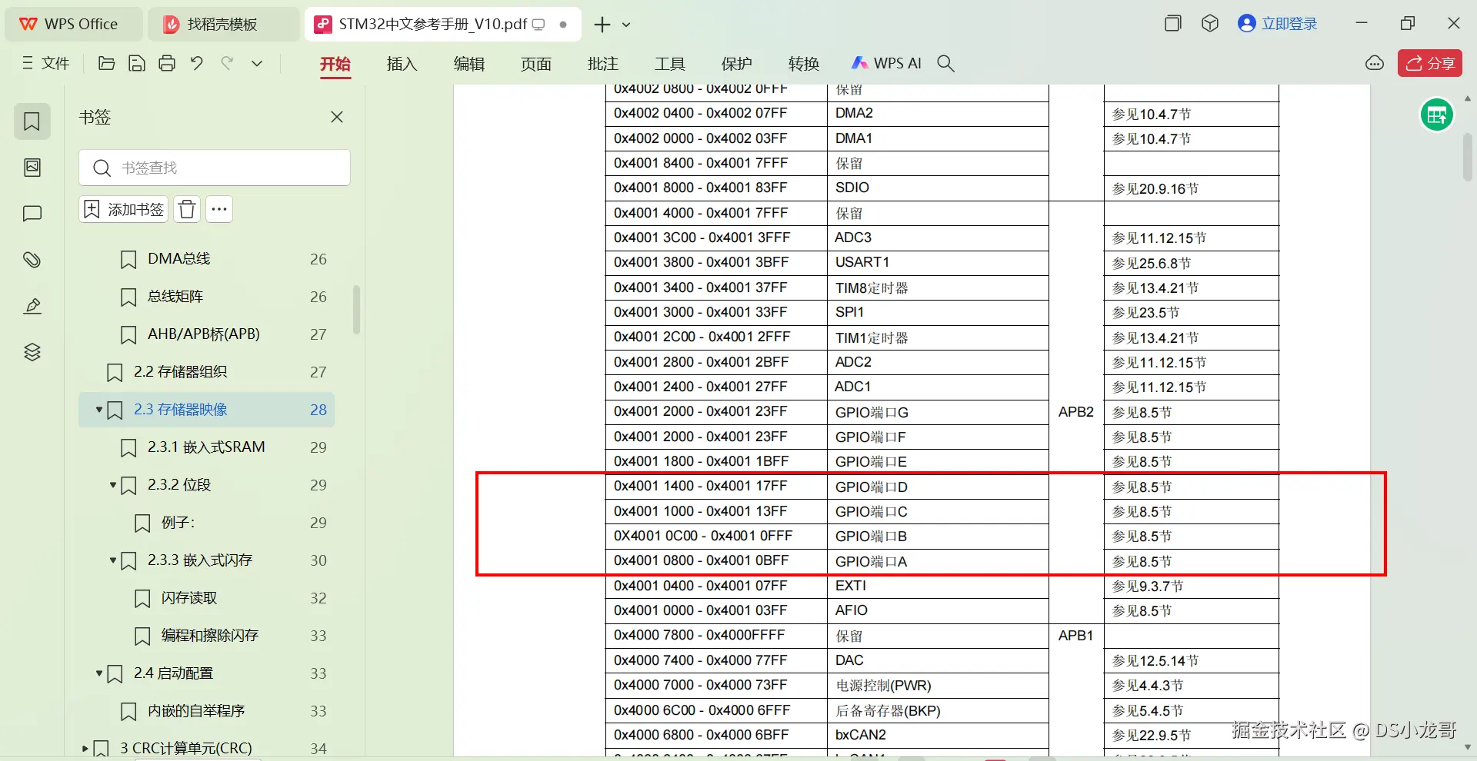This screenshot has height=761, width=1477.
Task: Click the 0x4001 3800 - 0x4001 3BFF cell
Action: tap(716, 262)
